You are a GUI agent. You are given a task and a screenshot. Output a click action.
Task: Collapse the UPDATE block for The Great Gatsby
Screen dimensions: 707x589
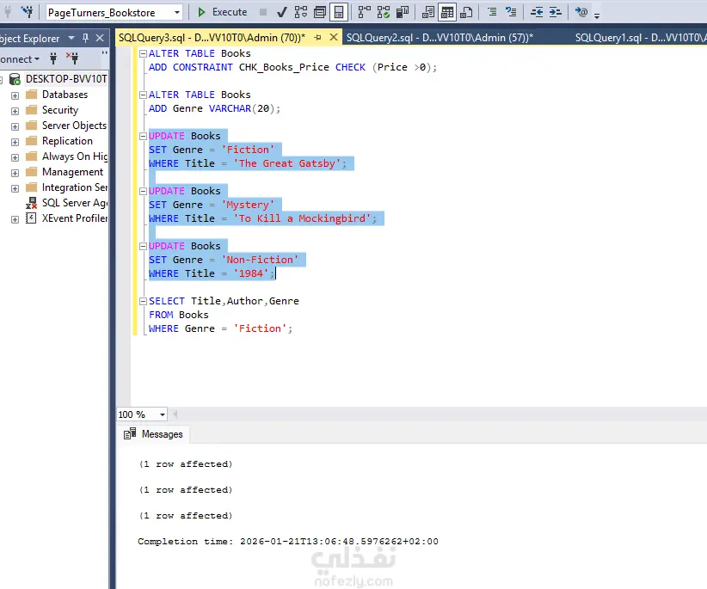pyautogui.click(x=143, y=136)
